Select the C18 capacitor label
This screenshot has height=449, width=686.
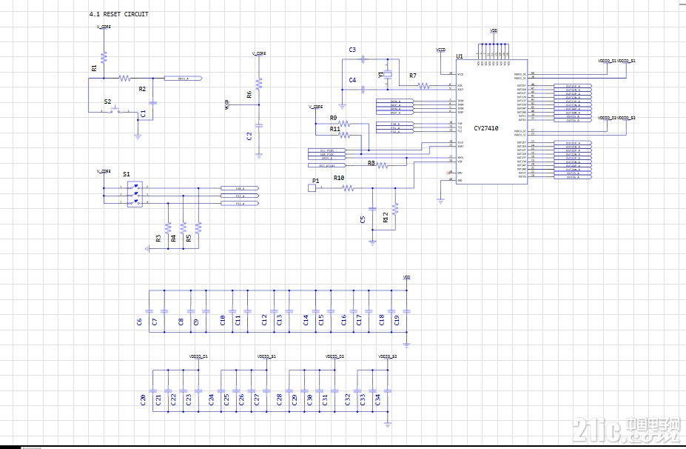click(381, 320)
